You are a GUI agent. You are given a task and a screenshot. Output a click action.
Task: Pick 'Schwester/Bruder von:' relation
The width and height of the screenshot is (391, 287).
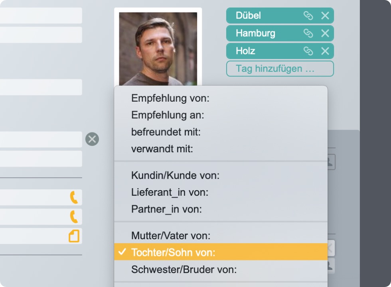tap(184, 269)
